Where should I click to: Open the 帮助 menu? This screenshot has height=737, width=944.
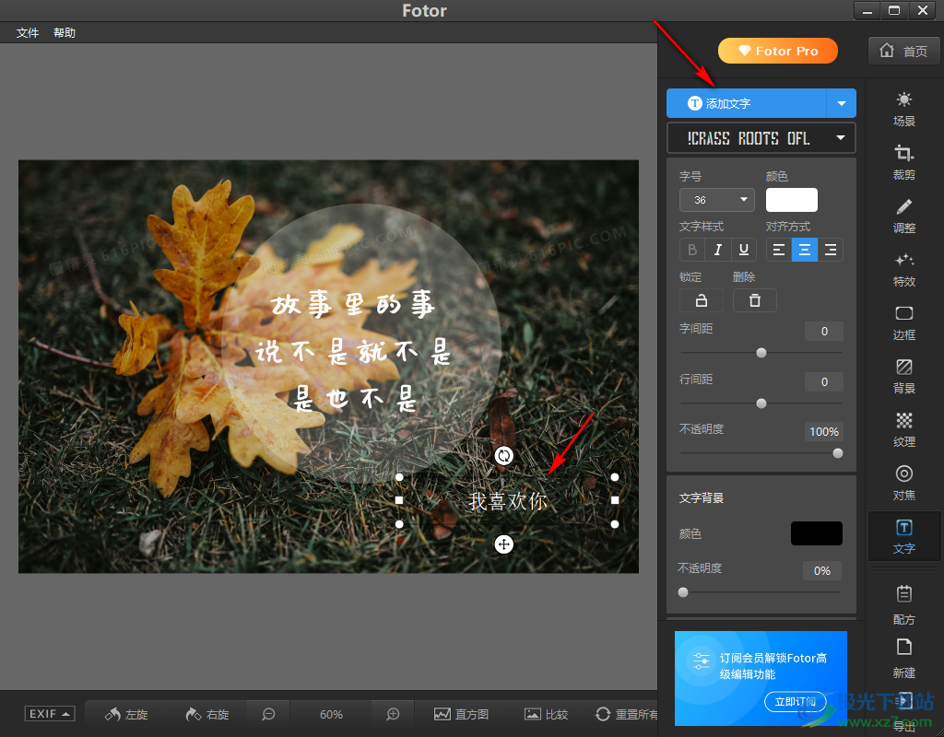tap(65, 33)
